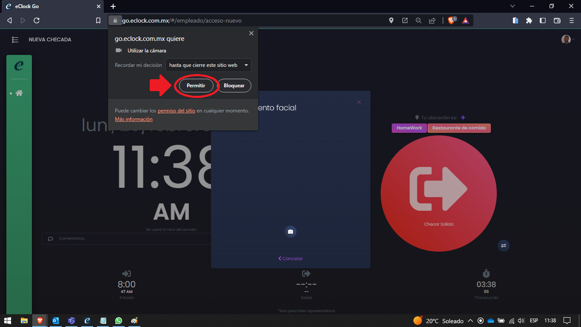Open the extensions puzzle icon
581x327 pixels.
pos(529,20)
